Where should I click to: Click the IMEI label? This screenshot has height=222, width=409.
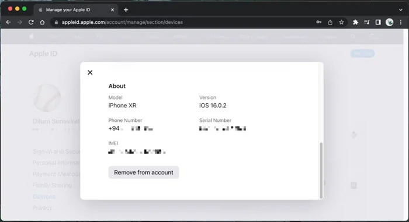coord(113,143)
